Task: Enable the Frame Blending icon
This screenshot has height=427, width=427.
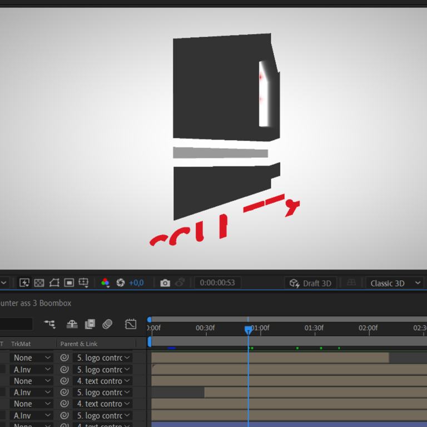Action: click(x=90, y=324)
